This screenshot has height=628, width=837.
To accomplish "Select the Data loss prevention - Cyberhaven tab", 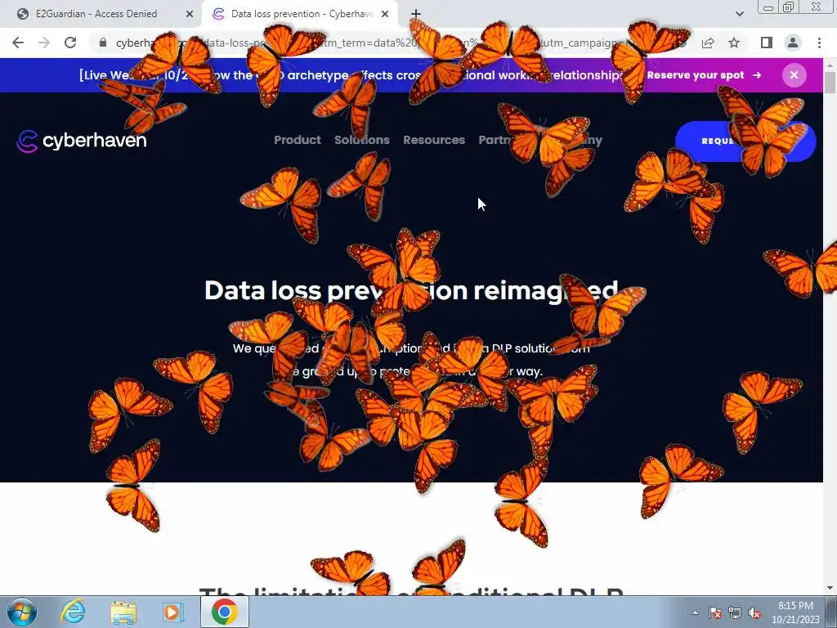I will coord(301,14).
